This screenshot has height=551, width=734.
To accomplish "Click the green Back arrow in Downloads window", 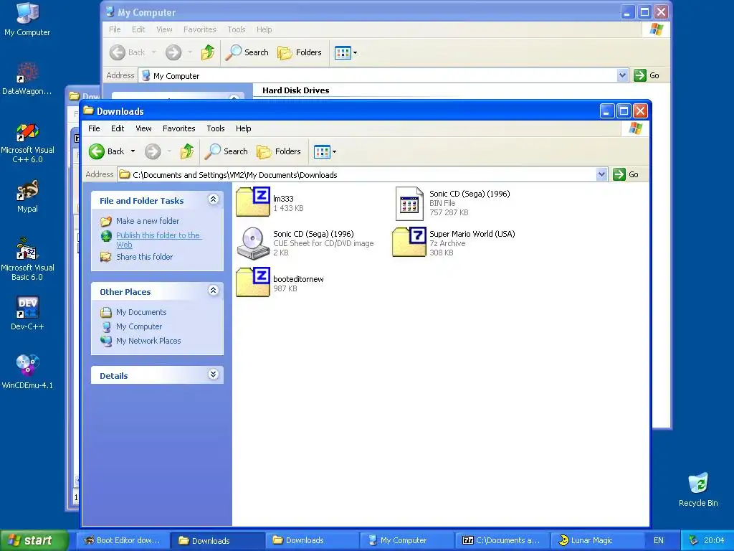I will click(97, 151).
